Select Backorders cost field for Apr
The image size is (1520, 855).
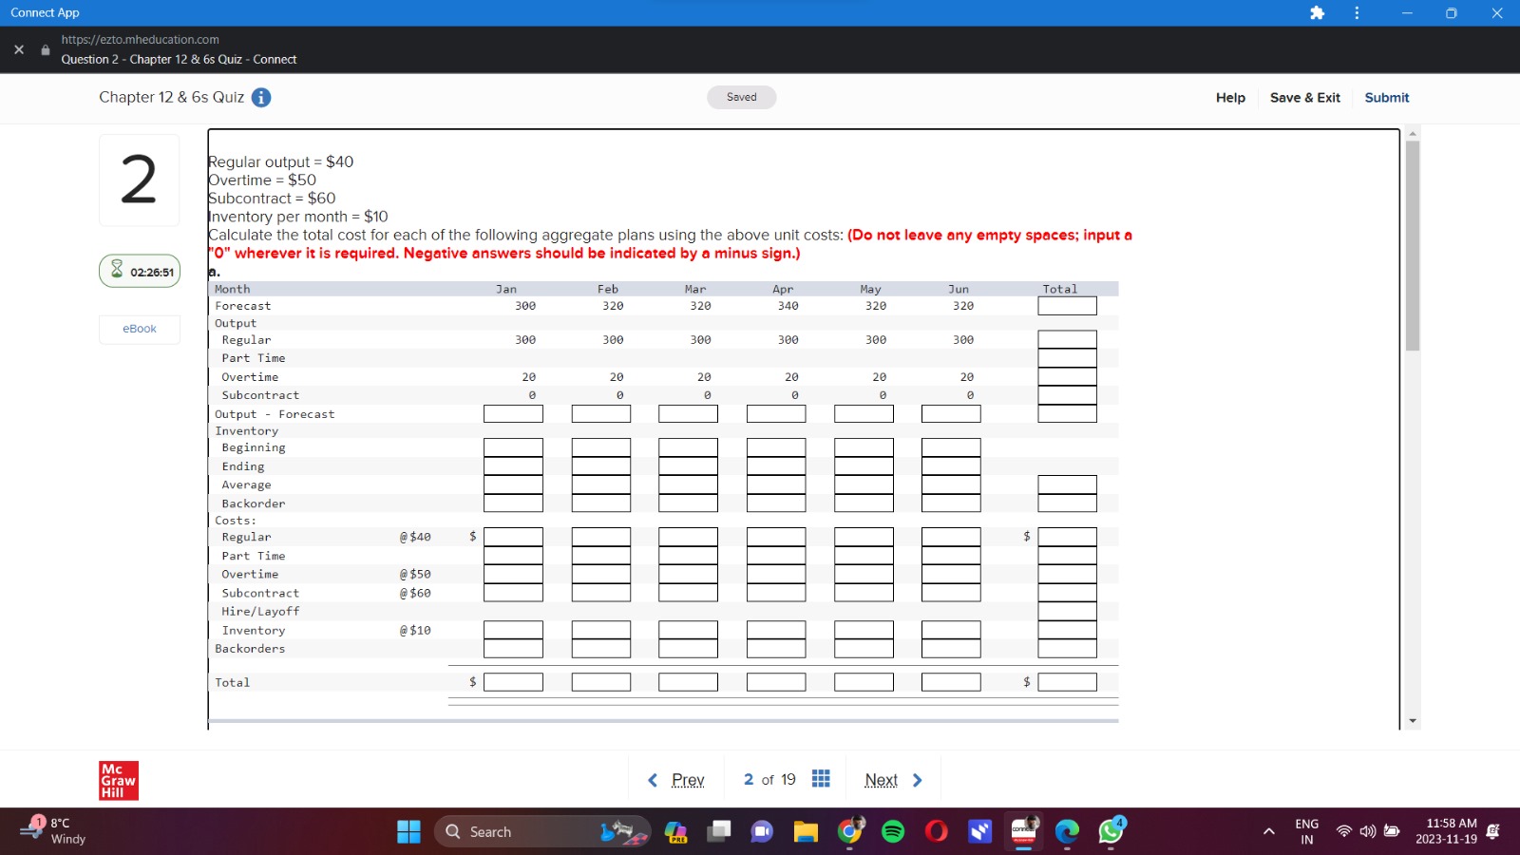(x=776, y=649)
